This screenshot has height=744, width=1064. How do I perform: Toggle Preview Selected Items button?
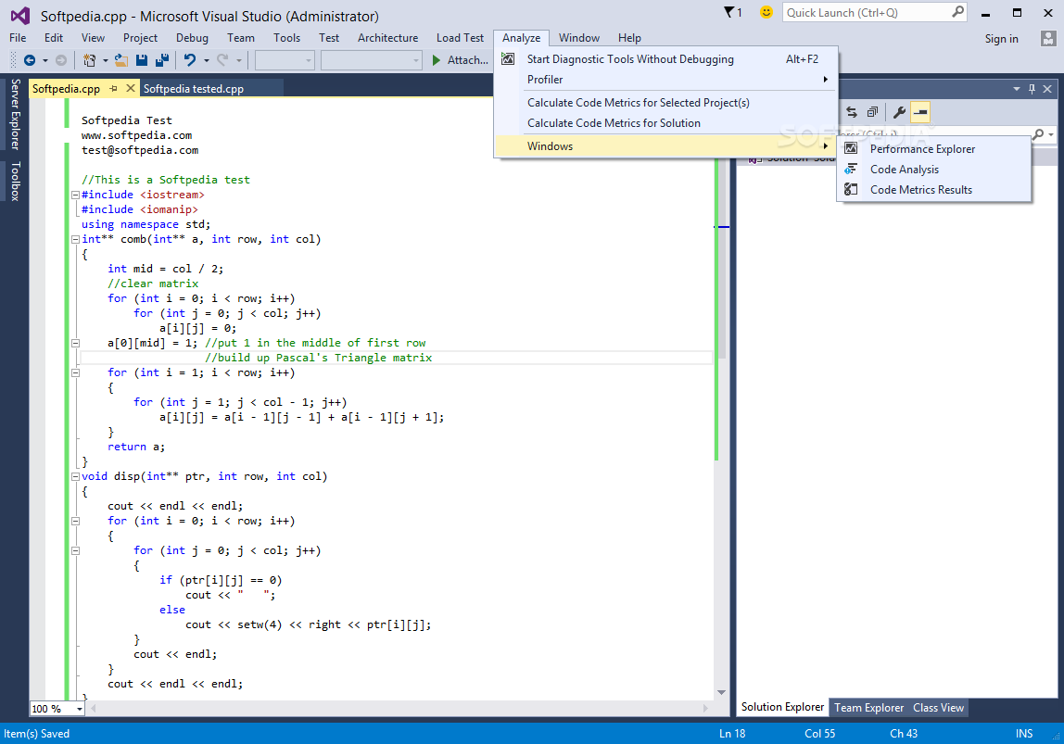[x=920, y=112]
